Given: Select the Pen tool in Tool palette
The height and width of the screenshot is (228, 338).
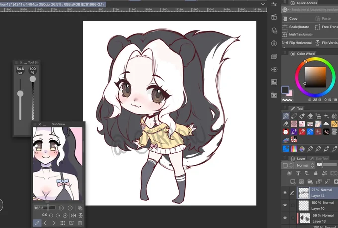Looking at the screenshot, I should tap(286, 116).
